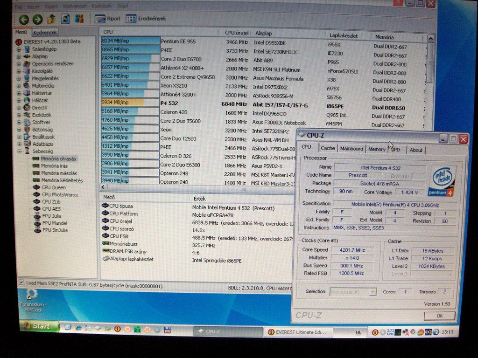Click the EVEREST info icon in system tray
The height and width of the screenshot is (358, 478).
(x=375, y=332)
